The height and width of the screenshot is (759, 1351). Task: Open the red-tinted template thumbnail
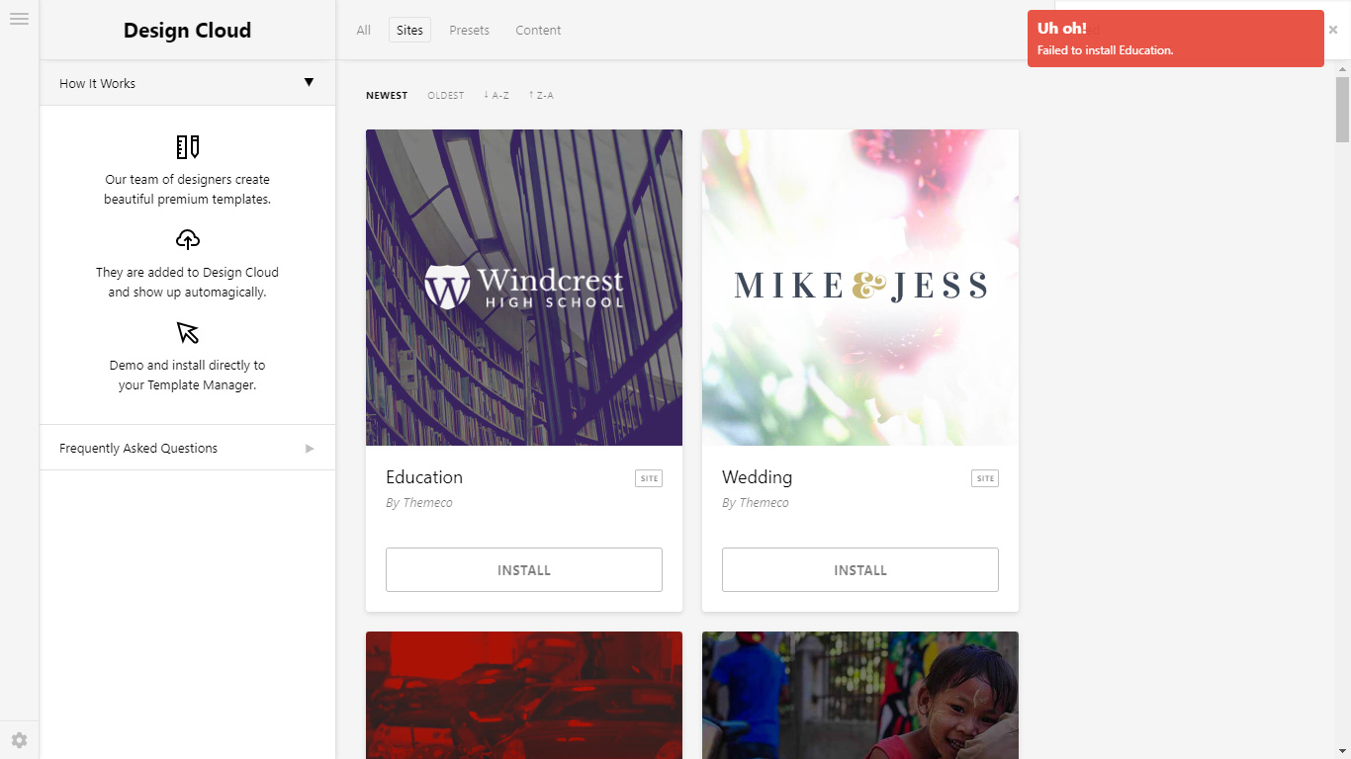coord(524,695)
